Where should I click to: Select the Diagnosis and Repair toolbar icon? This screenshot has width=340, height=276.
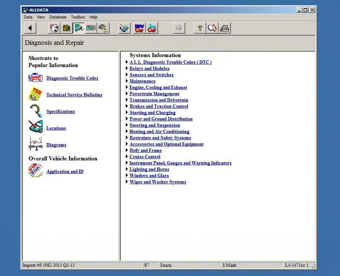click(x=79, y=28)
